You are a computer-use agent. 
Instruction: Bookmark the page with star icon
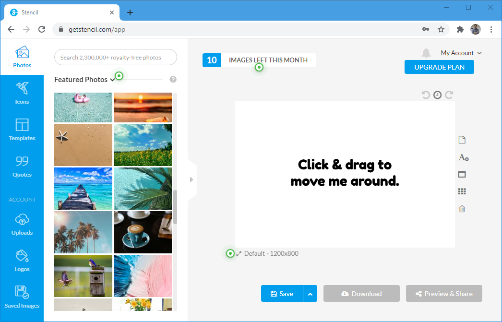pyautogui.click(x=441, y=29)
